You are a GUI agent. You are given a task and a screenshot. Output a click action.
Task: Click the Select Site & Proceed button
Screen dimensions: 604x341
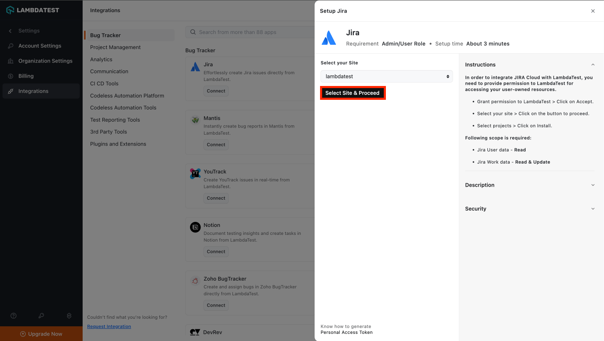(353, 93)
